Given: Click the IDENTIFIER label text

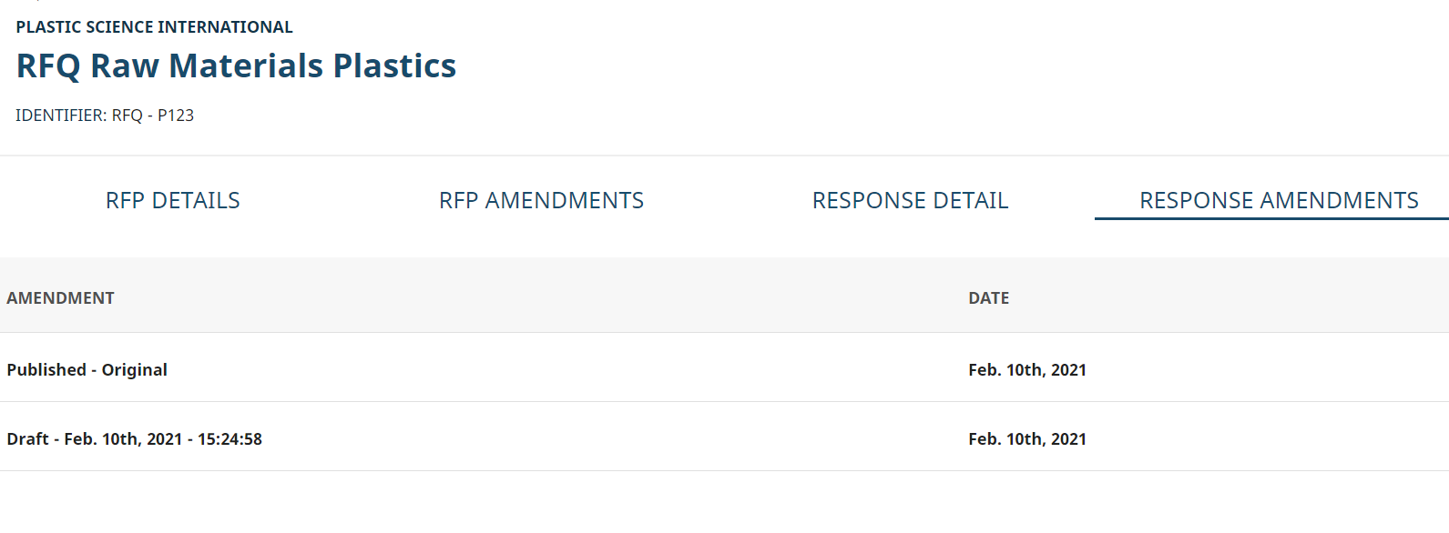Looking at the screenshot, I should click(x=60, y=116).
